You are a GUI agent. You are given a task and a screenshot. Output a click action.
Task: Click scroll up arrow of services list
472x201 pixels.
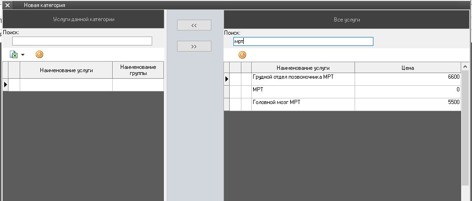(x=465, y=67)
